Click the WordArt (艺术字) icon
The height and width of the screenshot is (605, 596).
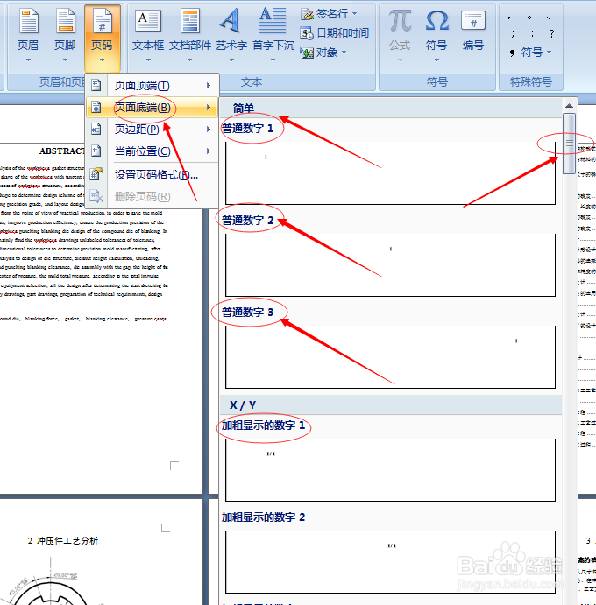(231, 20)
